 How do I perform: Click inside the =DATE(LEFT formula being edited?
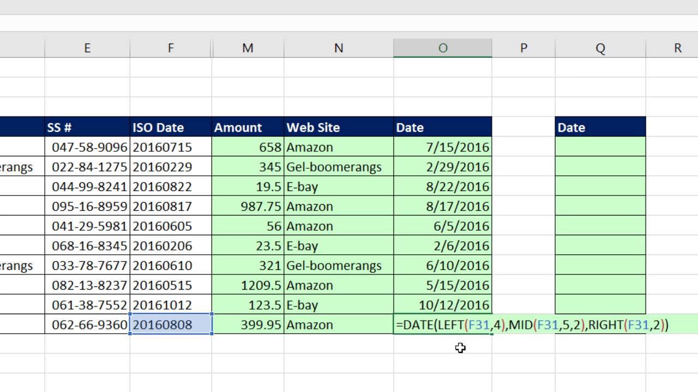click(532, 325)
